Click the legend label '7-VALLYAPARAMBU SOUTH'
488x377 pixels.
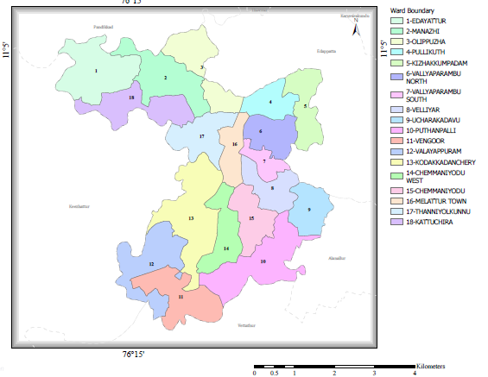[434, 96]
